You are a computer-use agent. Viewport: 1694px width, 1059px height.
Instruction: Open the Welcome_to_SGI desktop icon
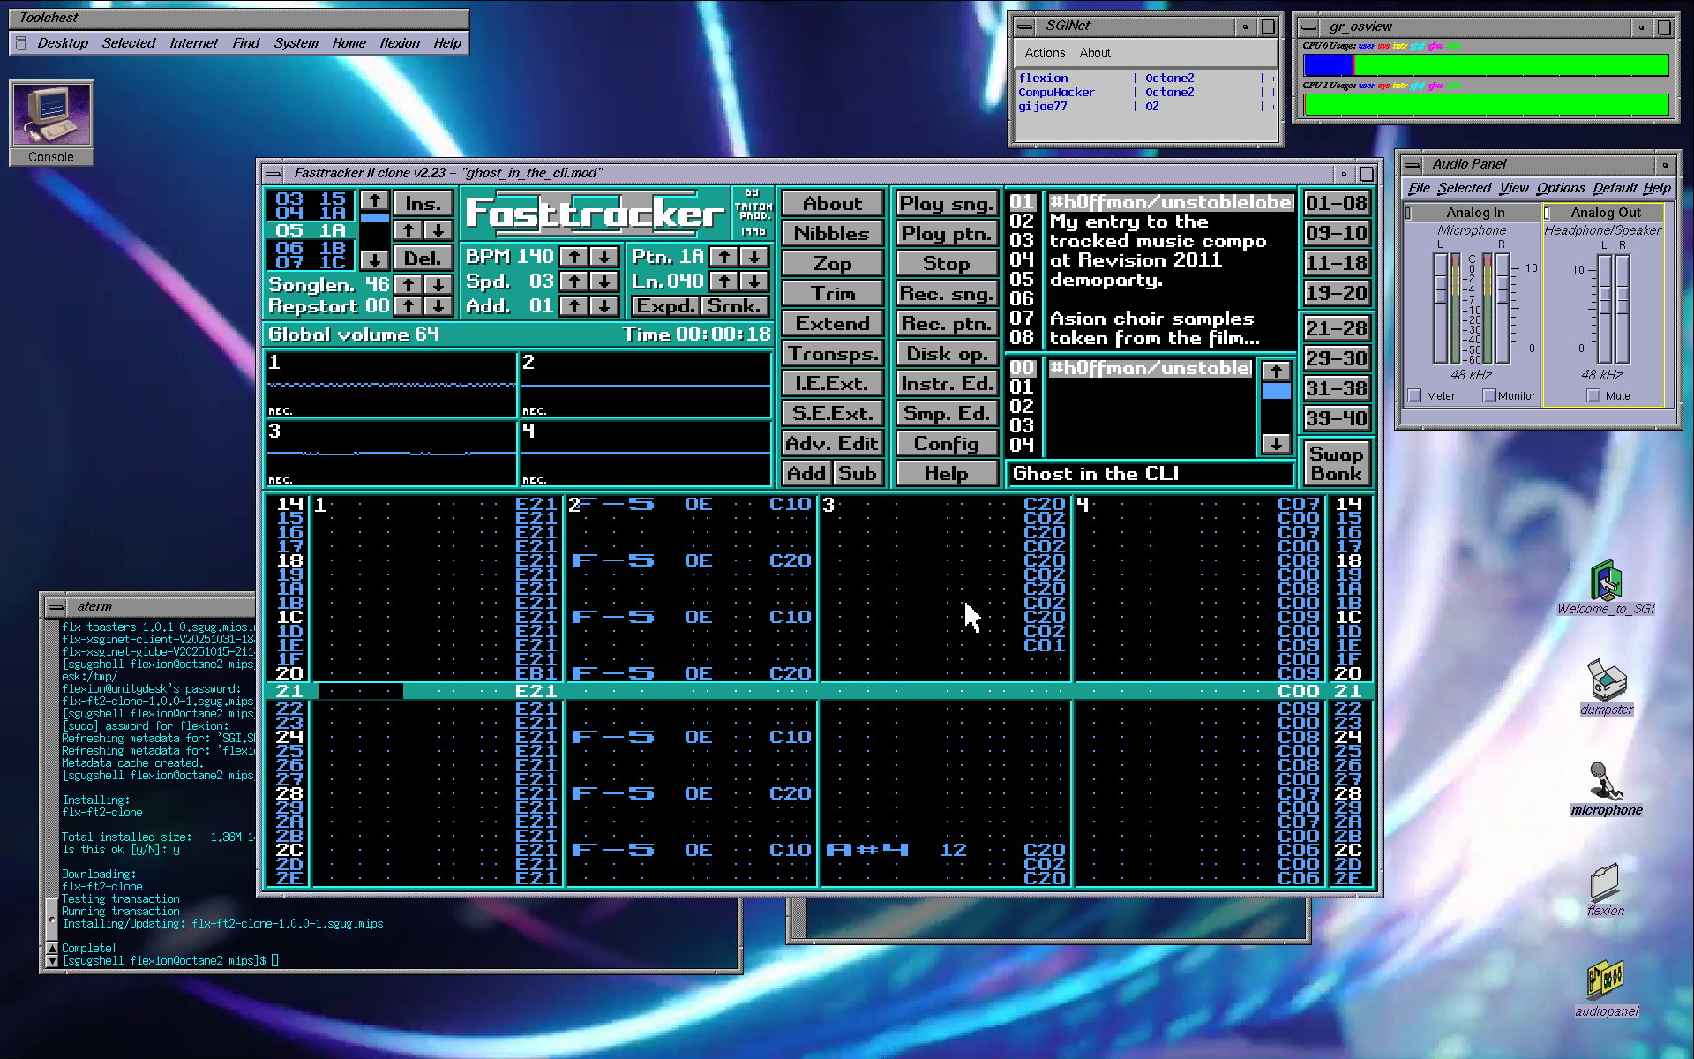(1606, 588)
